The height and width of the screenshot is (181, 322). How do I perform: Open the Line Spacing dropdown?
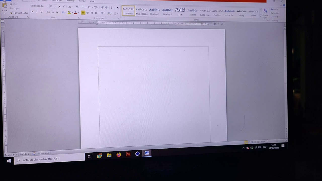click(102, 13)
